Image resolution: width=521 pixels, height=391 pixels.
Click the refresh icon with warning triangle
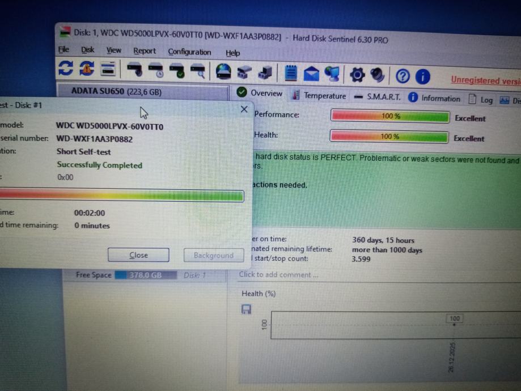click(x=86, y=69)
